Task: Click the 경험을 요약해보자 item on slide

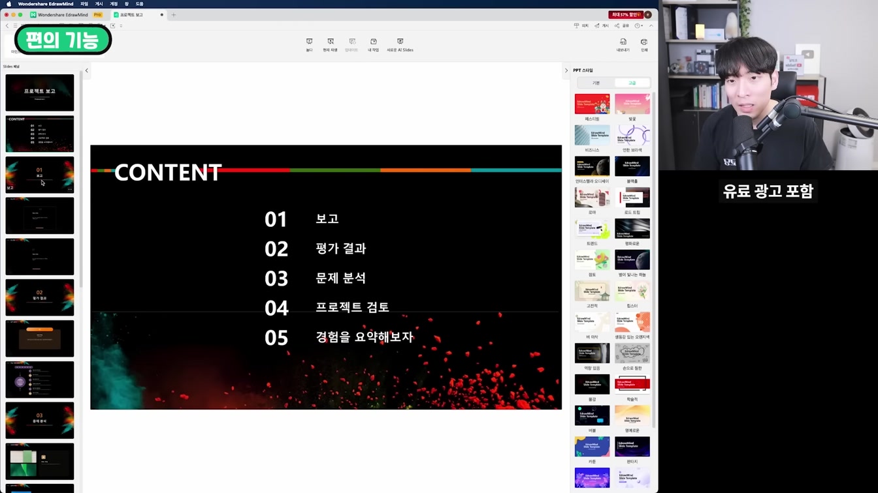Action: pyautogui.click(x=365, y=337)
